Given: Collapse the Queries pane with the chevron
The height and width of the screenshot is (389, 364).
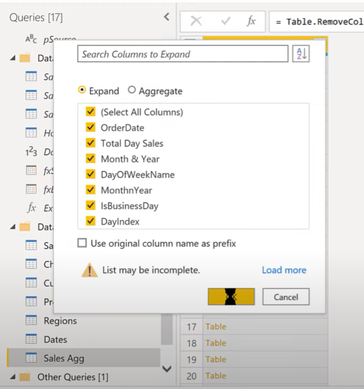Looking at the screenshot, I should pyautogui.click(x=167, y=17).
